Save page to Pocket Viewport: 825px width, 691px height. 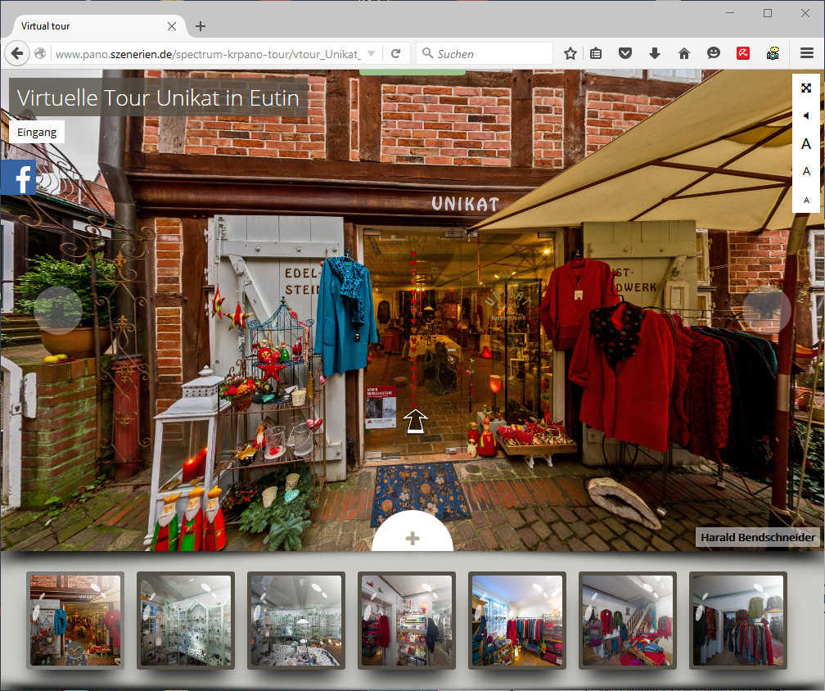(x=625, y=53)
